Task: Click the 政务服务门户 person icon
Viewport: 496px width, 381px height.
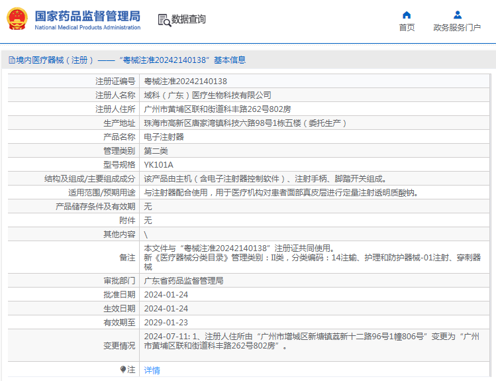Action: click(x=457, y=15)
